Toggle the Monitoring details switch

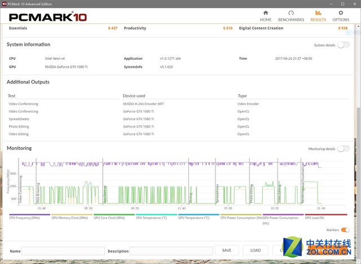[x=344, y=149]
